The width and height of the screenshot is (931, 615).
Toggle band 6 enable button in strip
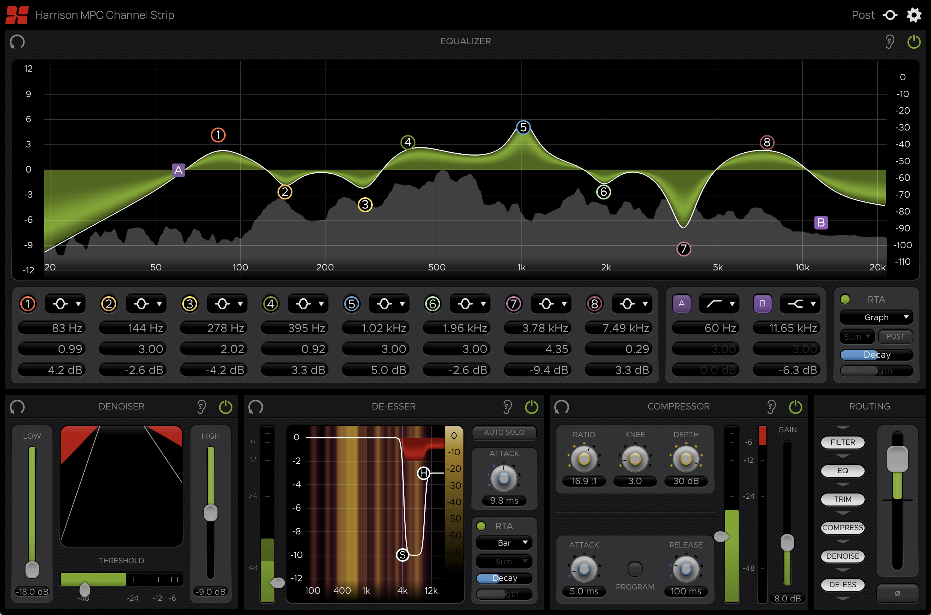pos(433,304)
